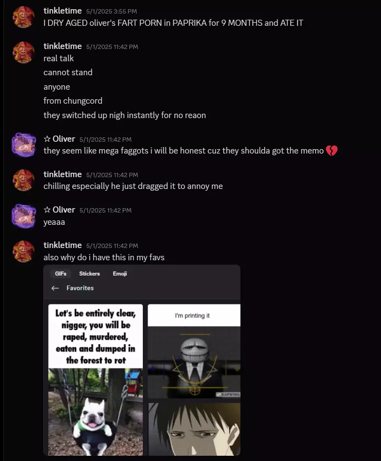Open tinkletime's avatar beside the "also why" message
Viewport: 381px width, 461px height.
coord(24,251)
